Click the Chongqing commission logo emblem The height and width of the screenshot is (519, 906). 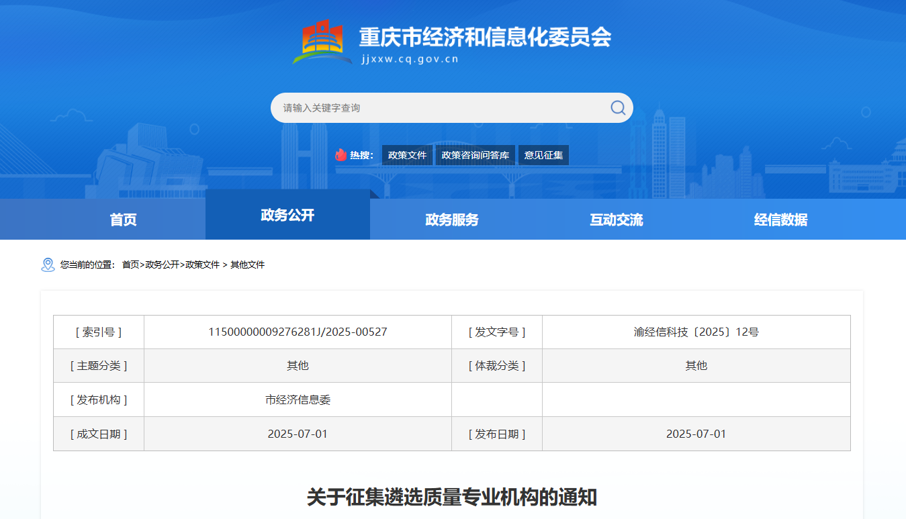pos(322,42)
